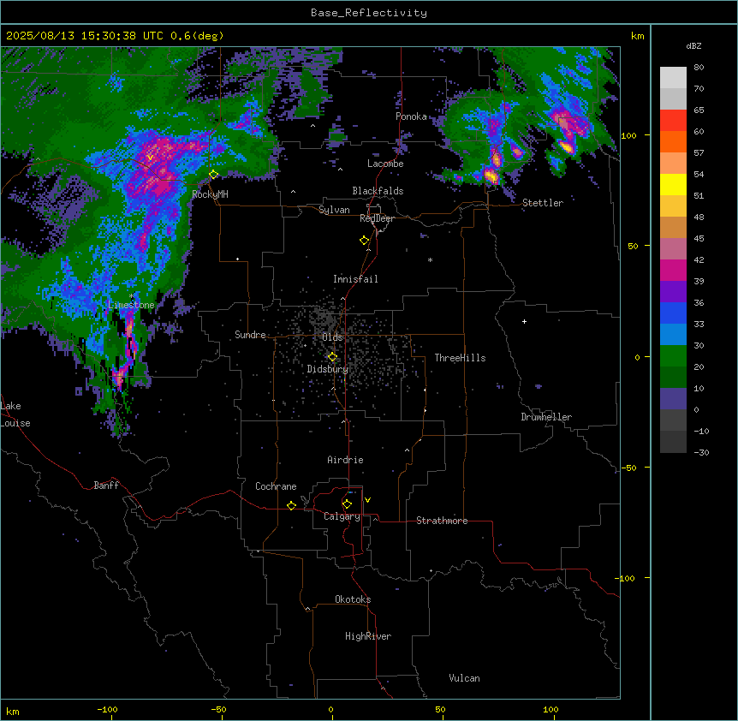Click the HighRiver town label
Viewport: 738px width, 721px height.
[x=368, y=636]
